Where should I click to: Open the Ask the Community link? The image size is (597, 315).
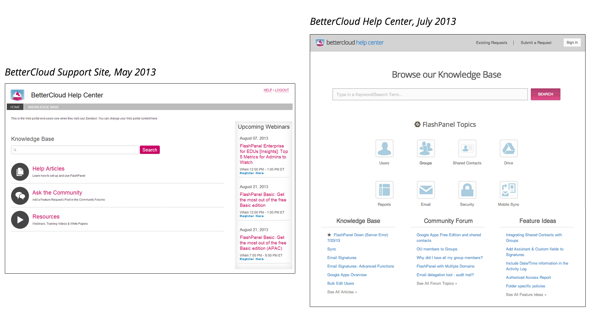click(x=57, y=192)
